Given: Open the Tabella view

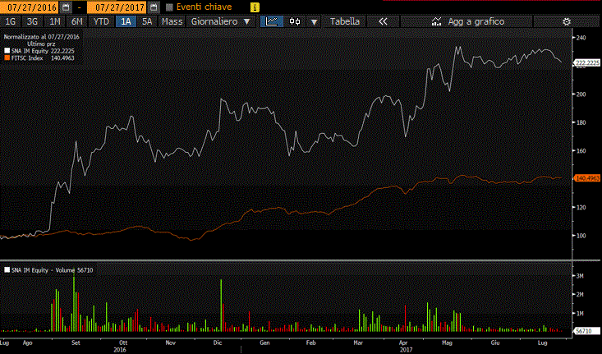Looking at the screenshot, I should [345, 21].
